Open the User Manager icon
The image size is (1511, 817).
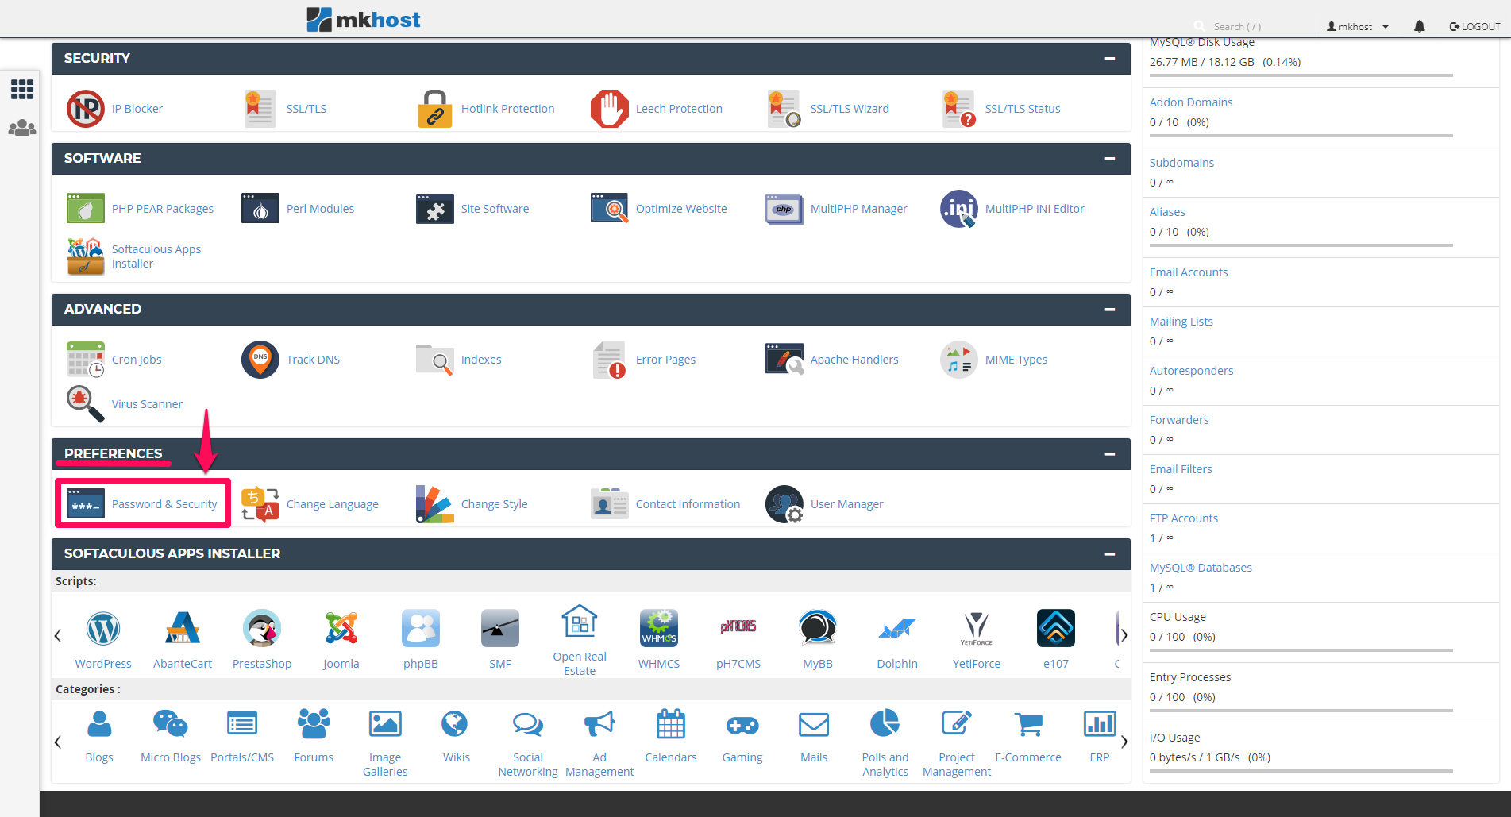(x=784, y=504)
